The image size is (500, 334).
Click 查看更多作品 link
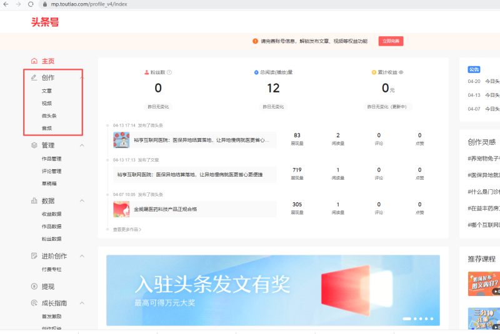click(x=127, y=229)
